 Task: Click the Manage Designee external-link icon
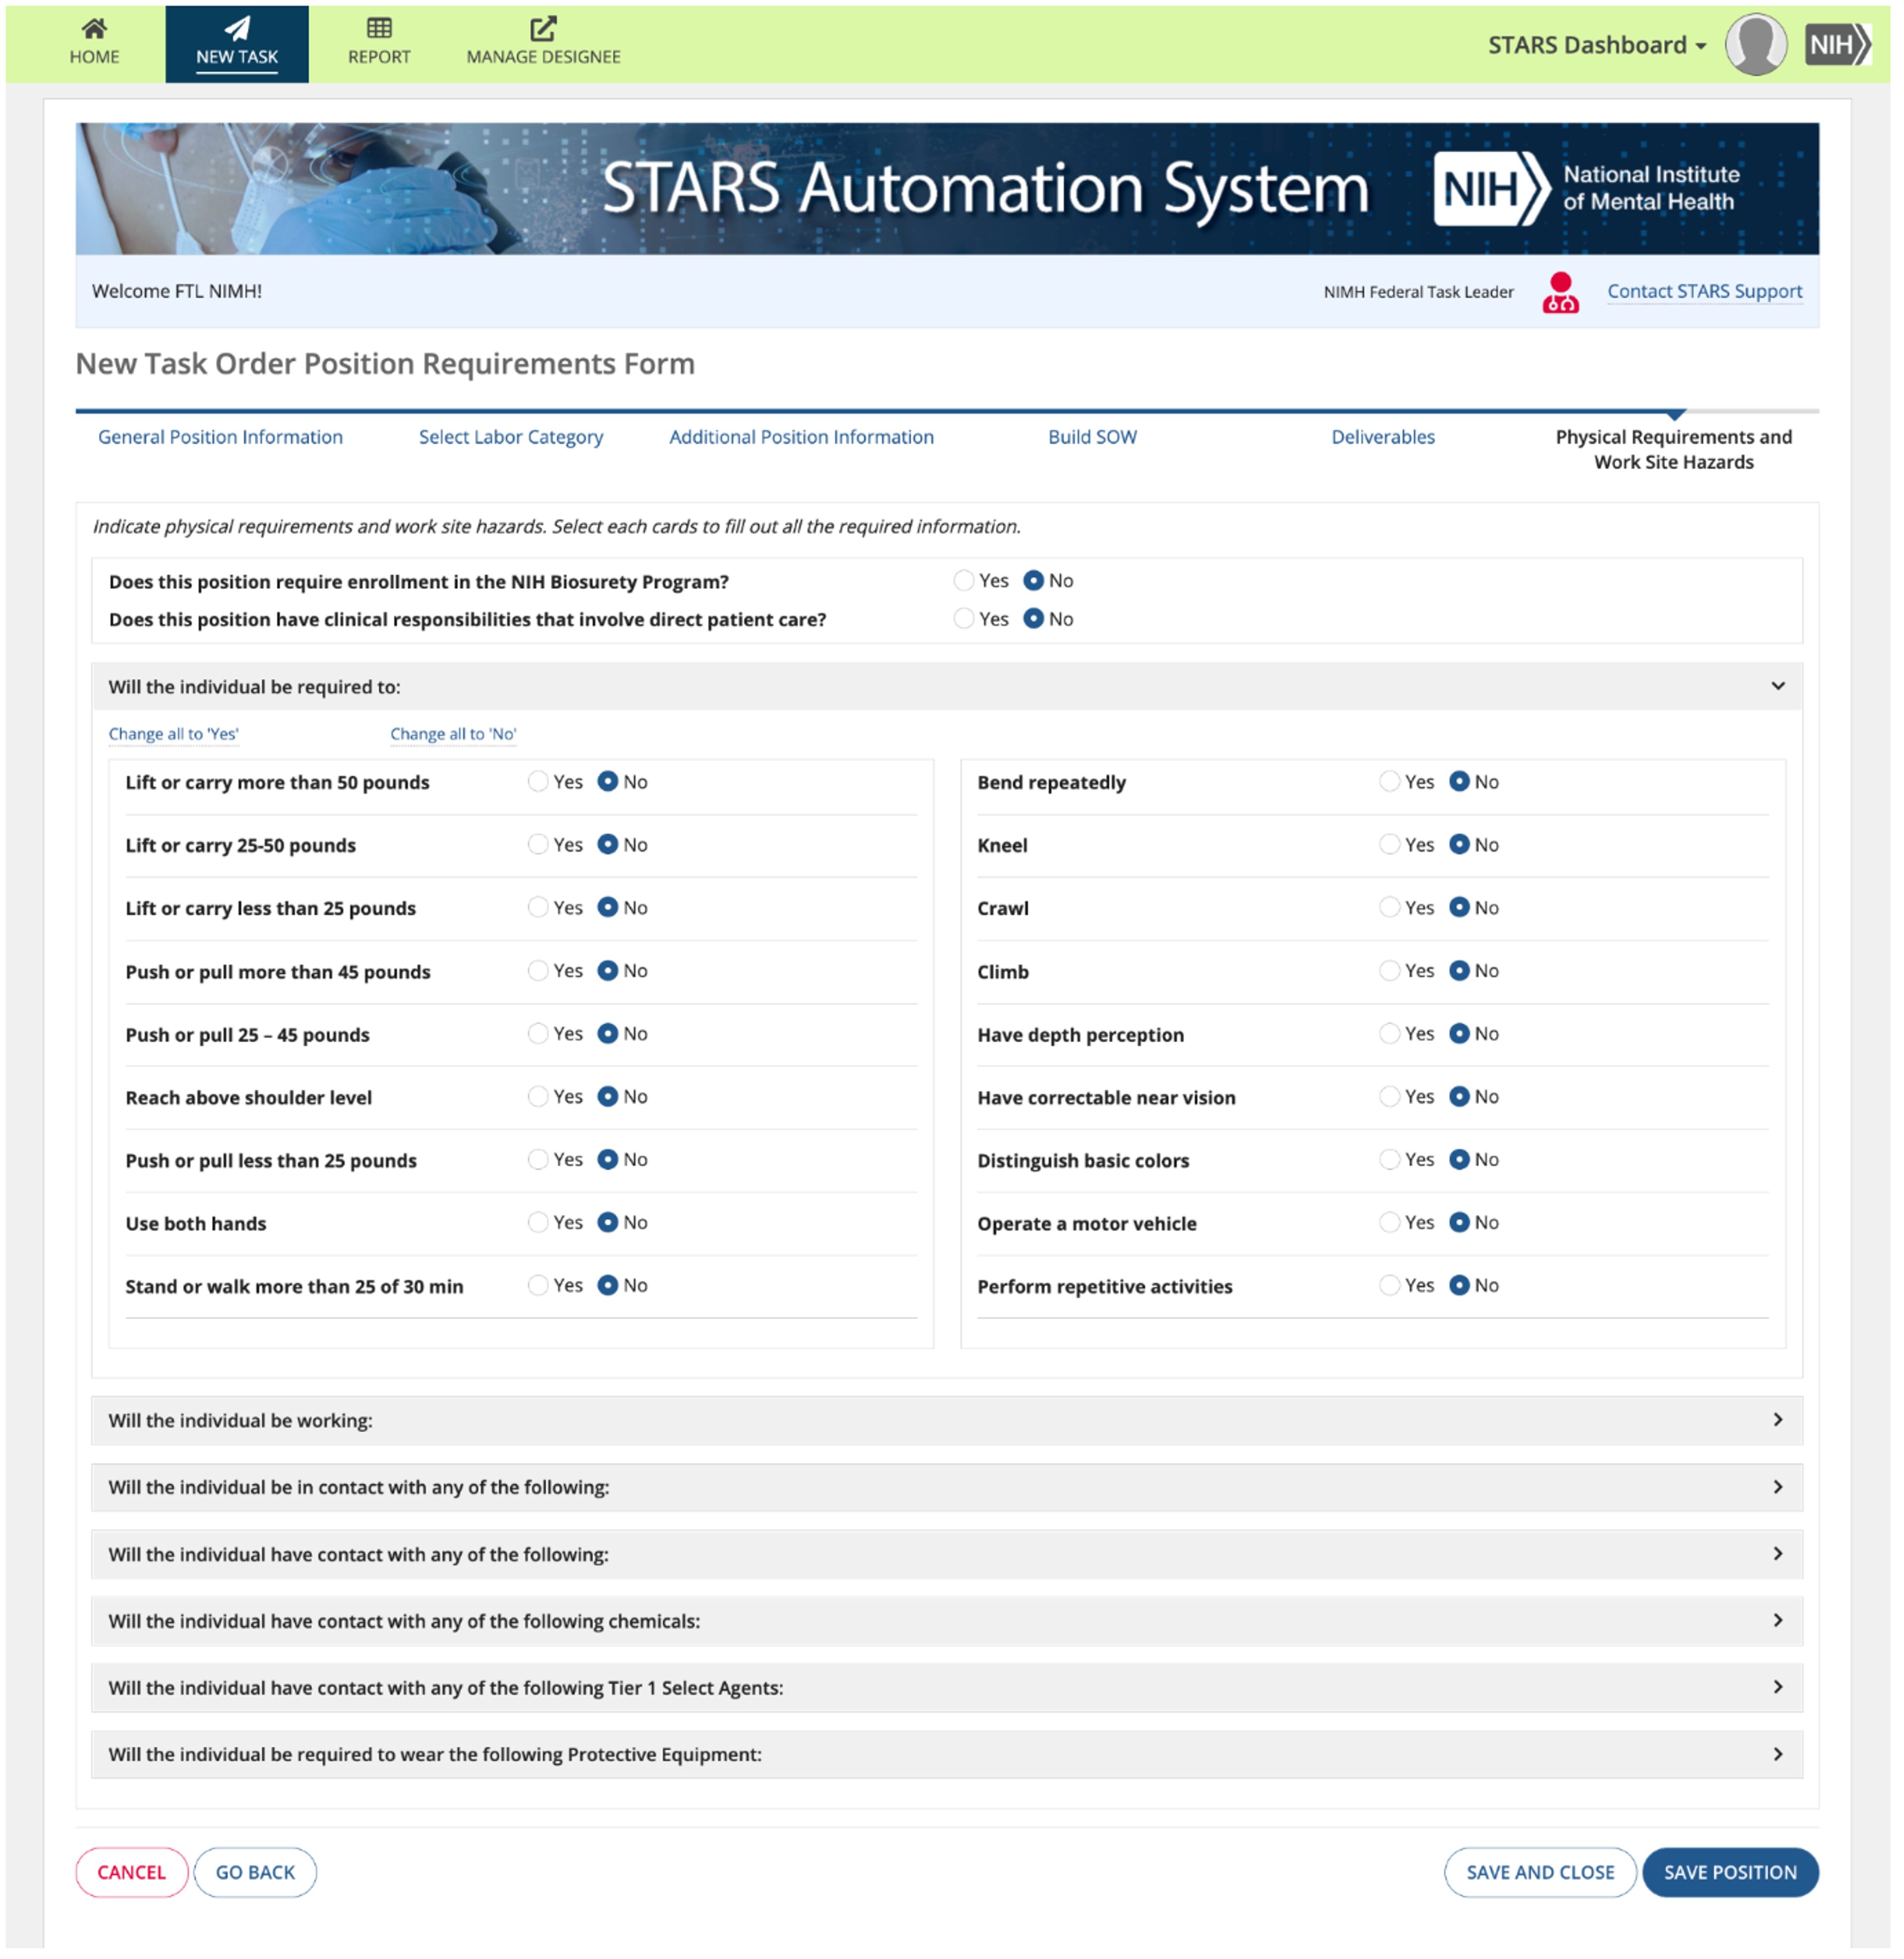[x=543, y=27]
